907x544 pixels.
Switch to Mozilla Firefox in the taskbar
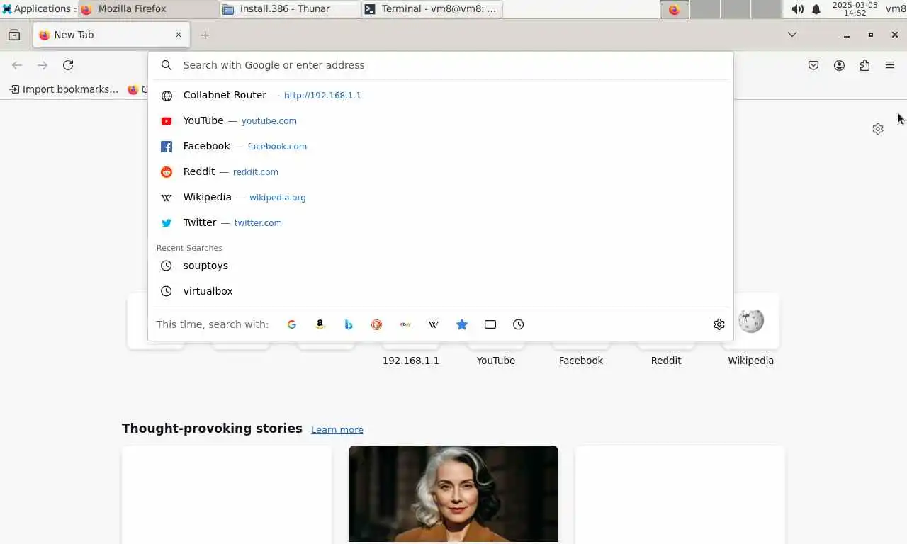(149, 9)
